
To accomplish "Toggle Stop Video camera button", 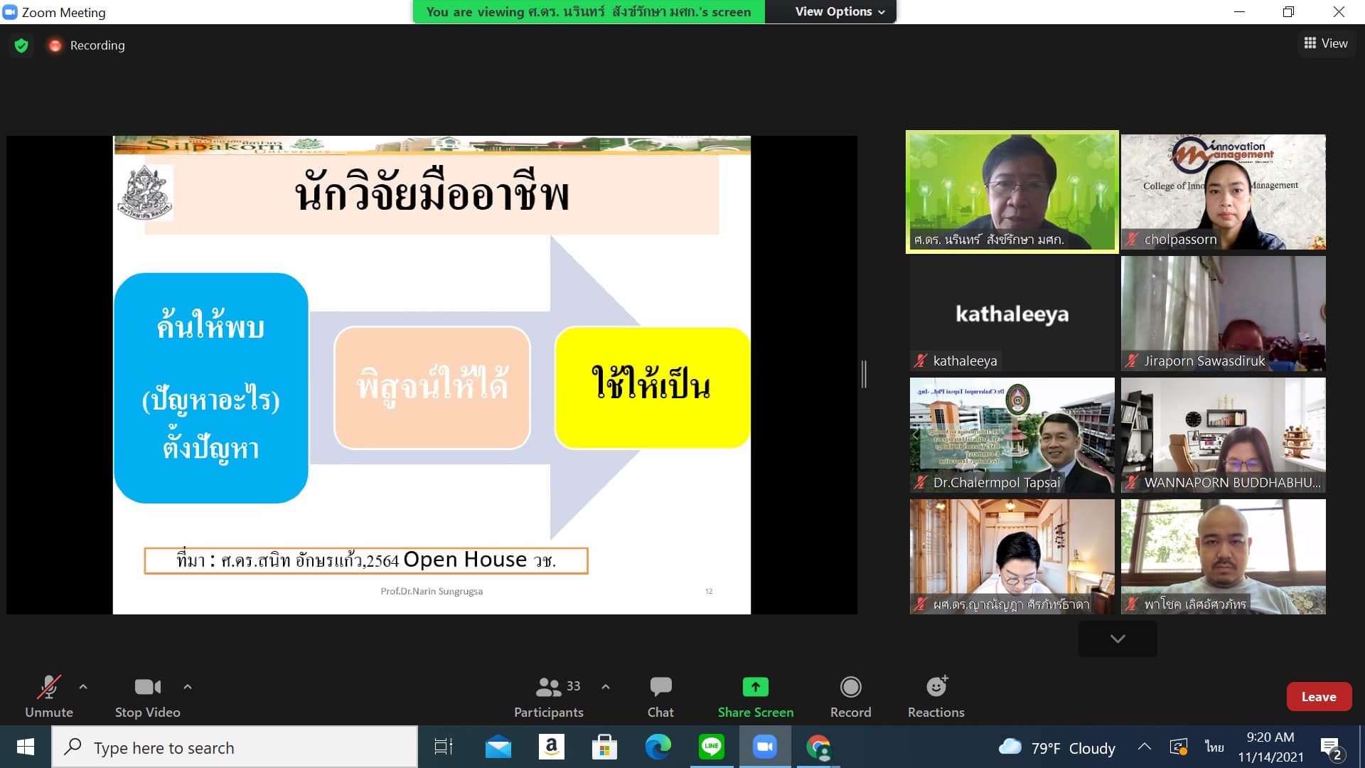I will pyautogui.click(x=147, y=687).
